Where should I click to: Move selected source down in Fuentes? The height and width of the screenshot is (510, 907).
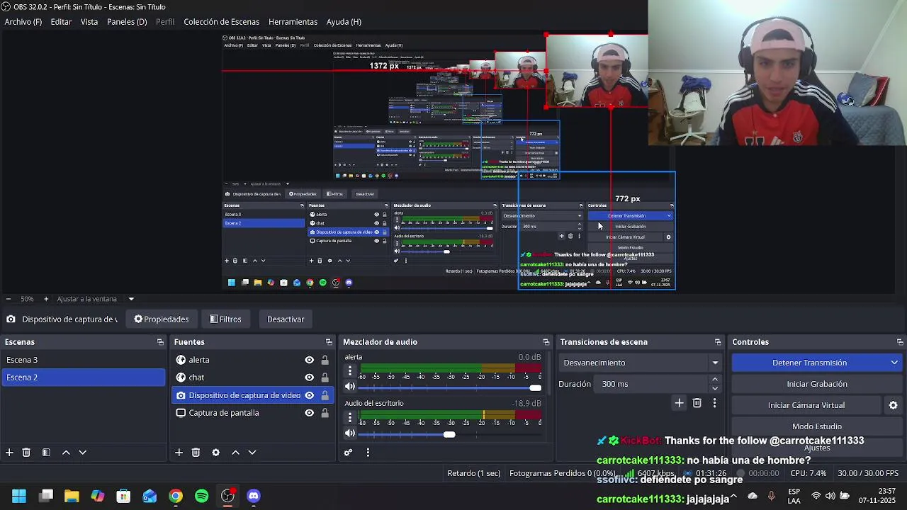(252, 452)
